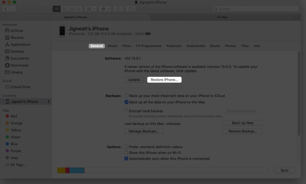Viewport: 306px width, 184px height.
Task: Click the Downloads folder icon
Action: (8, 65)
